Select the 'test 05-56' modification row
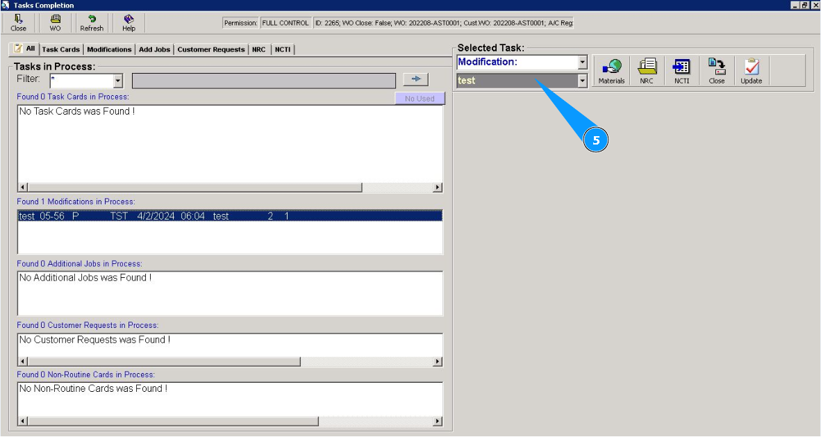 pyautogui.click(x=230, y=216)
